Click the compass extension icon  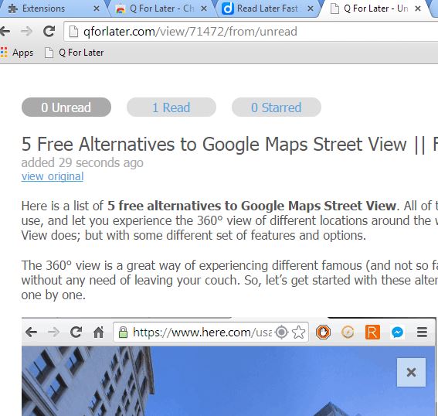[x=348, y=332]
